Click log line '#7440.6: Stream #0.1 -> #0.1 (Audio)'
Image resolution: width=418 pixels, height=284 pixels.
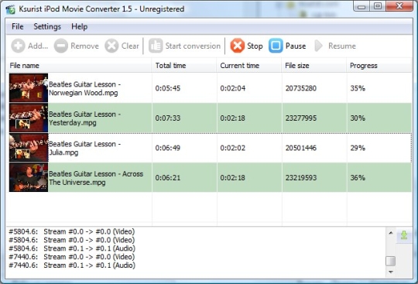[72, 265]
